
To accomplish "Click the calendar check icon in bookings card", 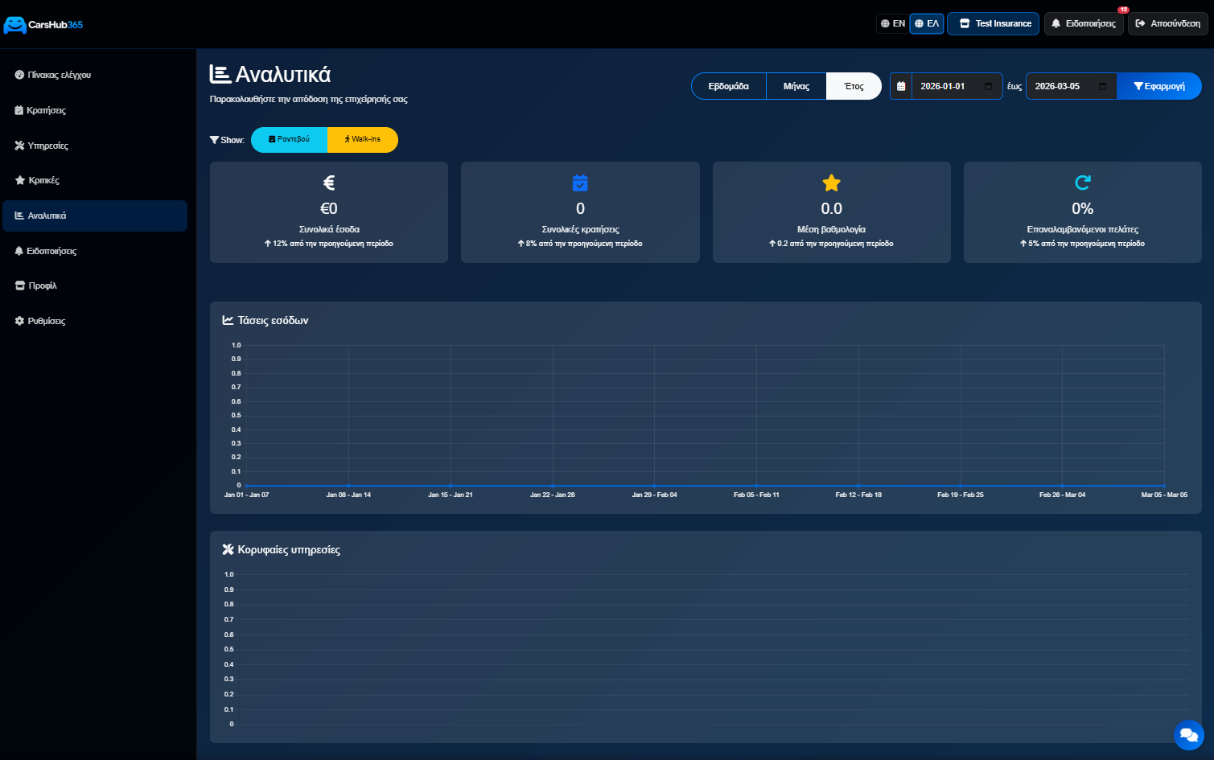I will 579,183.
